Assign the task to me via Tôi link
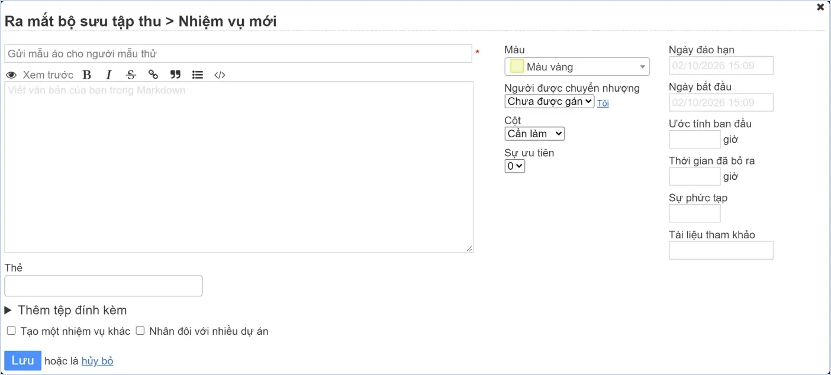This screenshot has width=831, height=375. [x=603, y=103]
